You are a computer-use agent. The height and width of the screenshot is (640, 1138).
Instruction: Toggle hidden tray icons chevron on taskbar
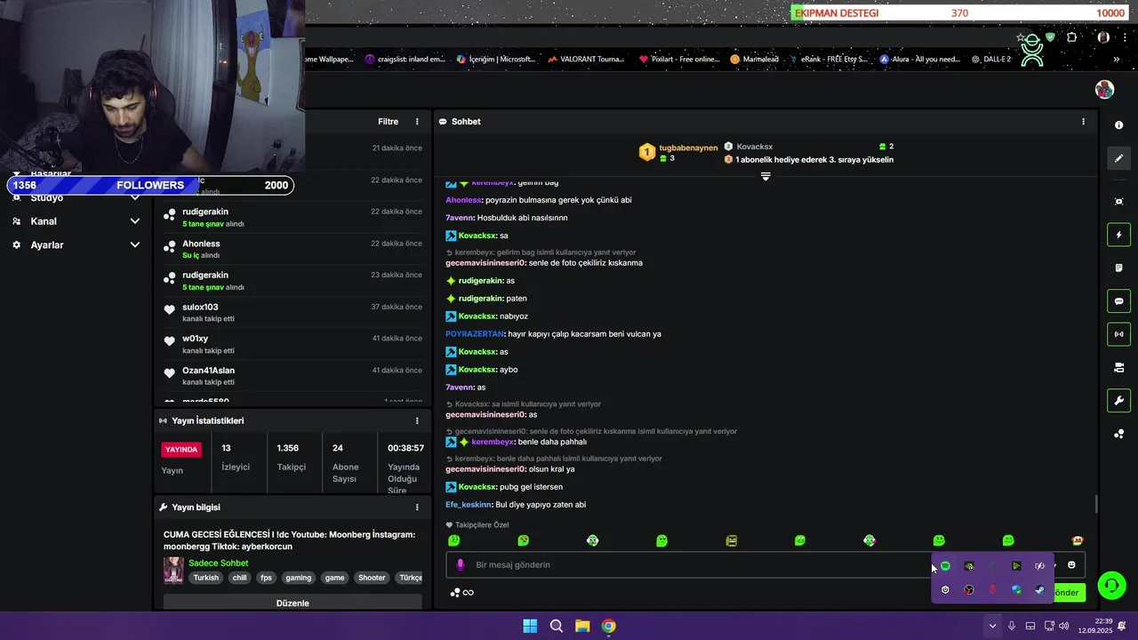click(x=992, y=626)
